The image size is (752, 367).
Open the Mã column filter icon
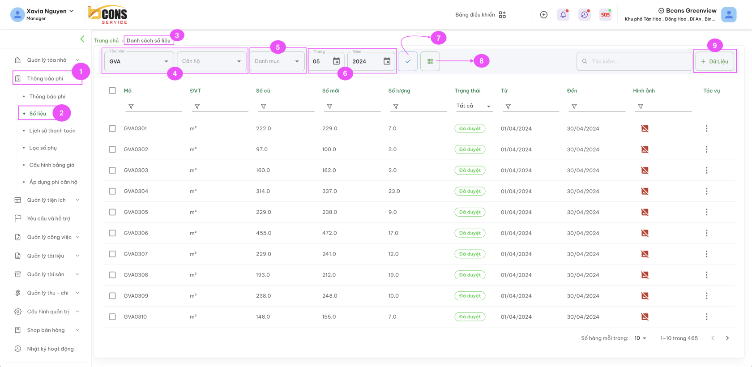click(131, 107)
